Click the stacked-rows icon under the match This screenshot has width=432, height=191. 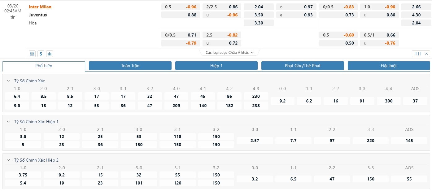tap(32, 54)
